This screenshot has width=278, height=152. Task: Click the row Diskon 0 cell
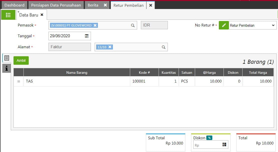[x=233, y=81]
